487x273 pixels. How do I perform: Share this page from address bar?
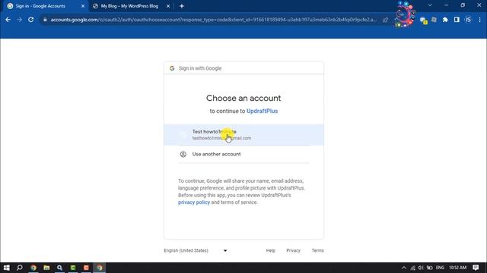coord(386,20)
